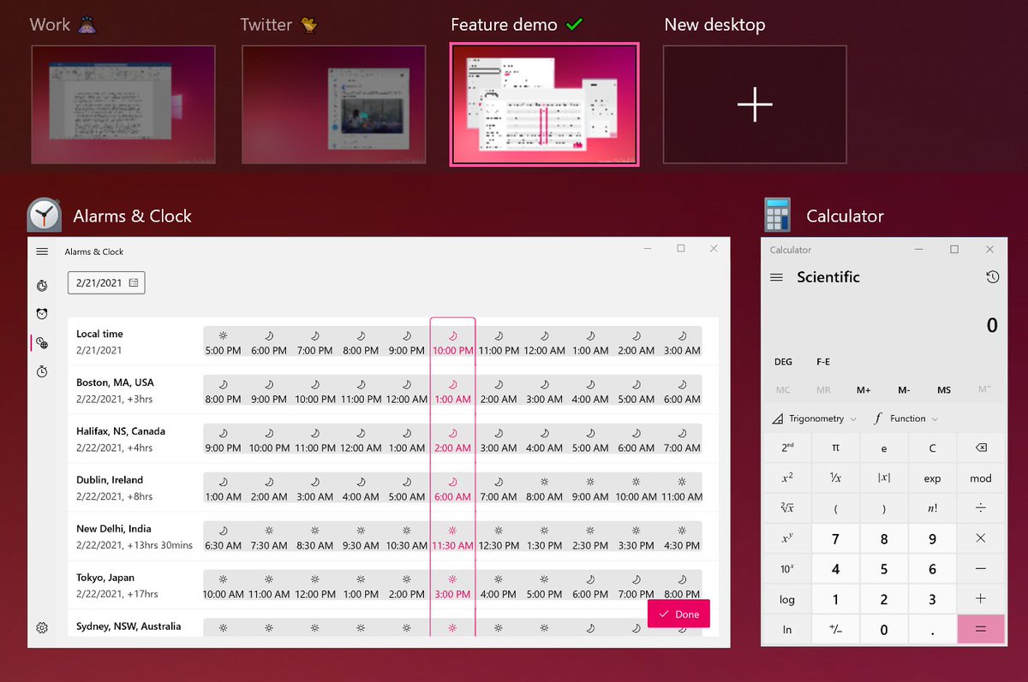1028x682 pixels.
Task: Select Local time 5:00 PM cell
Action: 223,341
